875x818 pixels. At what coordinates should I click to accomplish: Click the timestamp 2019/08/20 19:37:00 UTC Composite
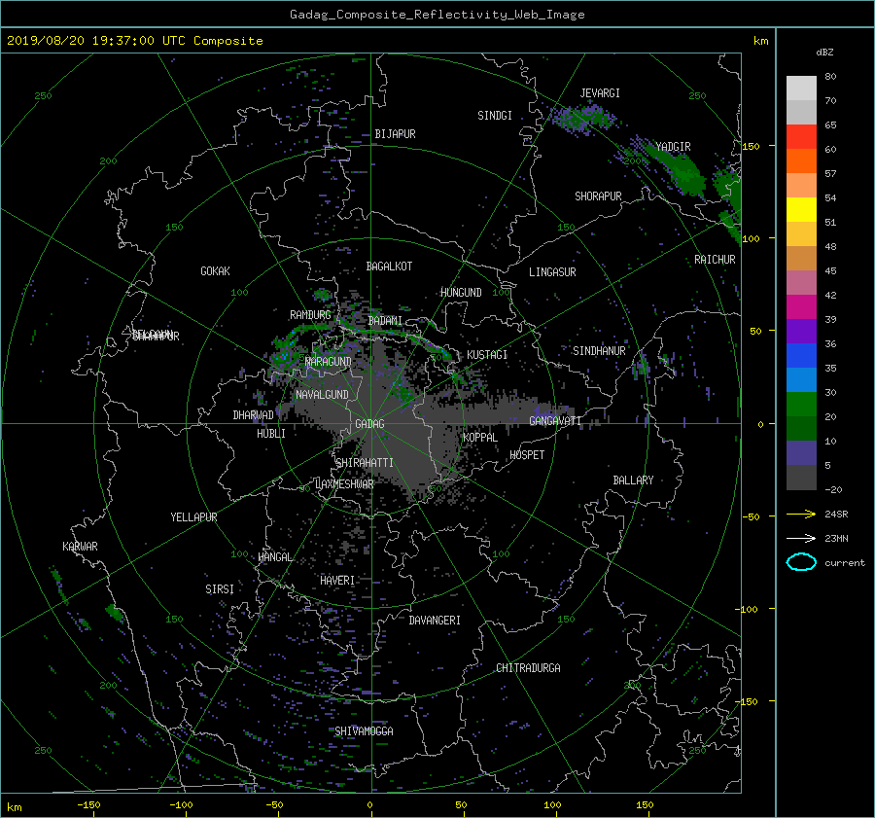coord(135,41)
